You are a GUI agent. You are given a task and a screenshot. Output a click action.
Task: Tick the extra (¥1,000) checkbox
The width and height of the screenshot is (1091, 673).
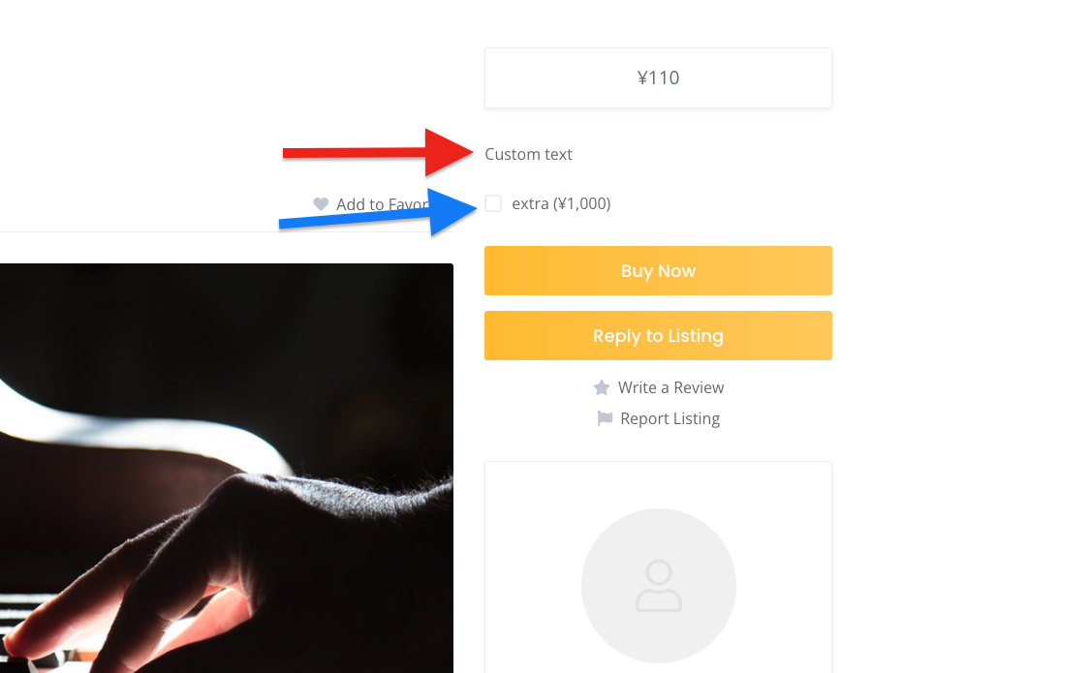[493, 203]
